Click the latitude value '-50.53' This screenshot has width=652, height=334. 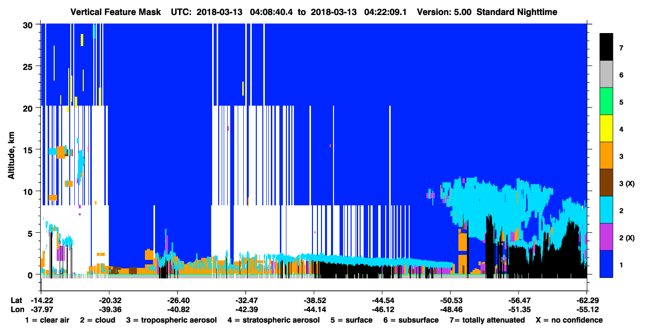pos(450,300)
